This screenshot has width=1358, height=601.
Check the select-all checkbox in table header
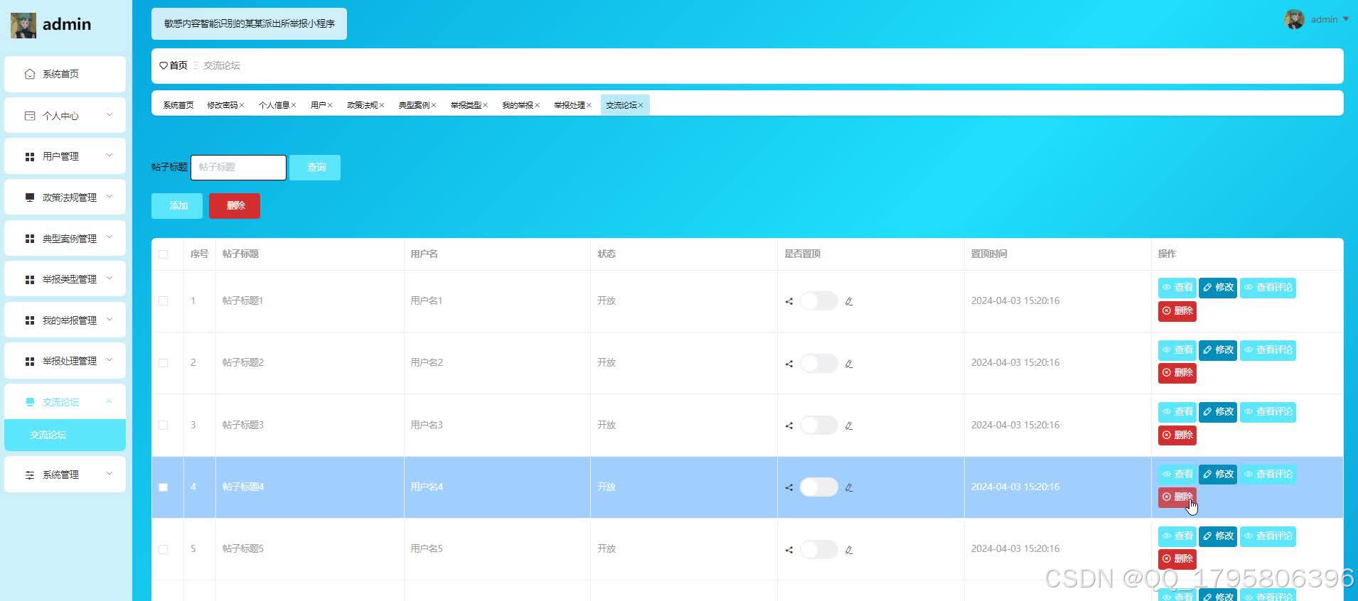(x=164, y=254)
